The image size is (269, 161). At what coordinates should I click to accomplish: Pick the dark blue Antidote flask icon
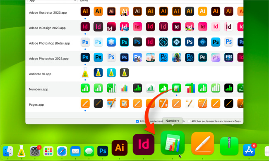click(x=98, y=73)
